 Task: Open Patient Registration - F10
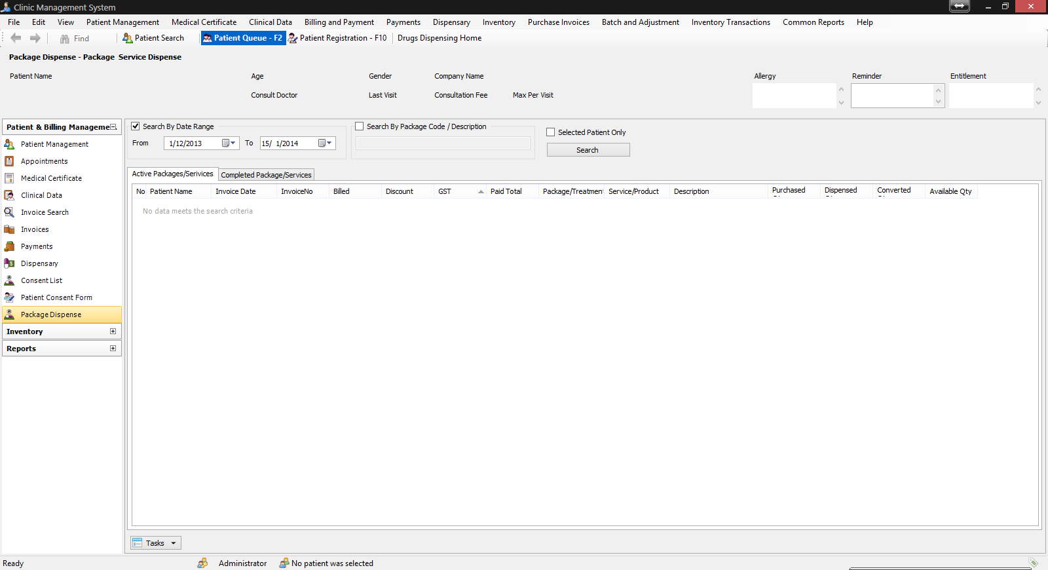pos(337,38)
